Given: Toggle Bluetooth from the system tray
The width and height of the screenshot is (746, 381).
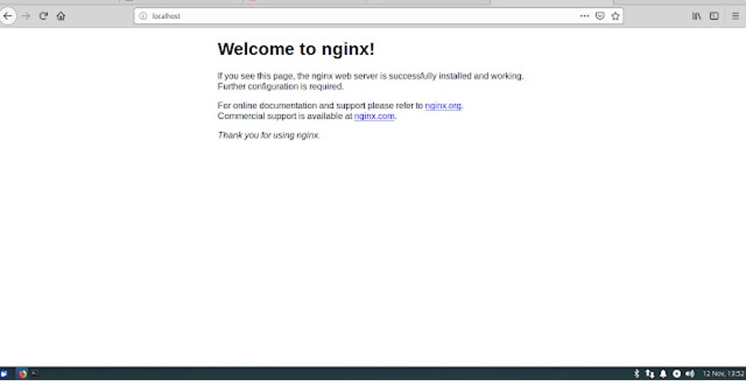Looking at the screenshot, I should coord(636,373).
